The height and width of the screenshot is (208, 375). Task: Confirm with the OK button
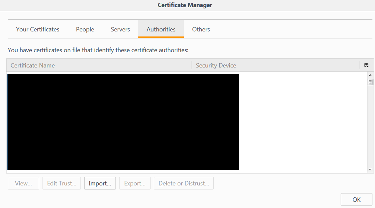pyautogui.click(x=356, y=200)
